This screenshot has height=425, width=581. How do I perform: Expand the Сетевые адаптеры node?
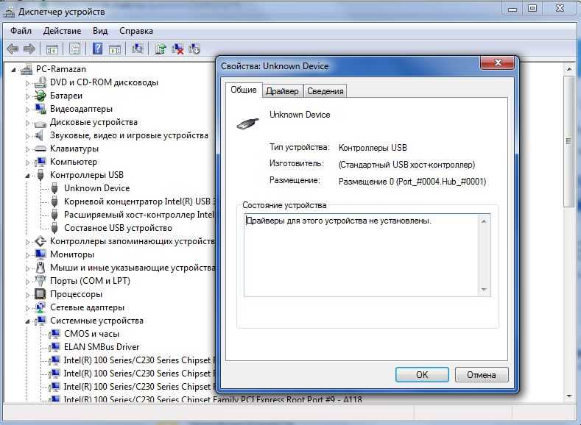(x=27, y=308)
